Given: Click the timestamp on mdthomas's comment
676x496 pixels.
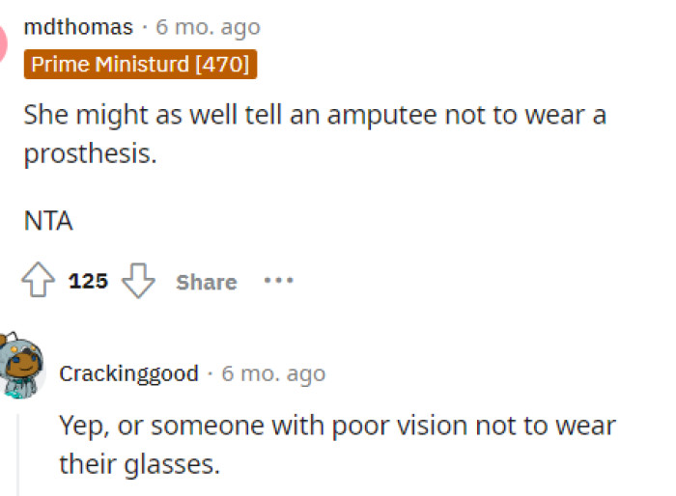Looking at the screenshot, I should pyautogui.click(x=209, y=27).
